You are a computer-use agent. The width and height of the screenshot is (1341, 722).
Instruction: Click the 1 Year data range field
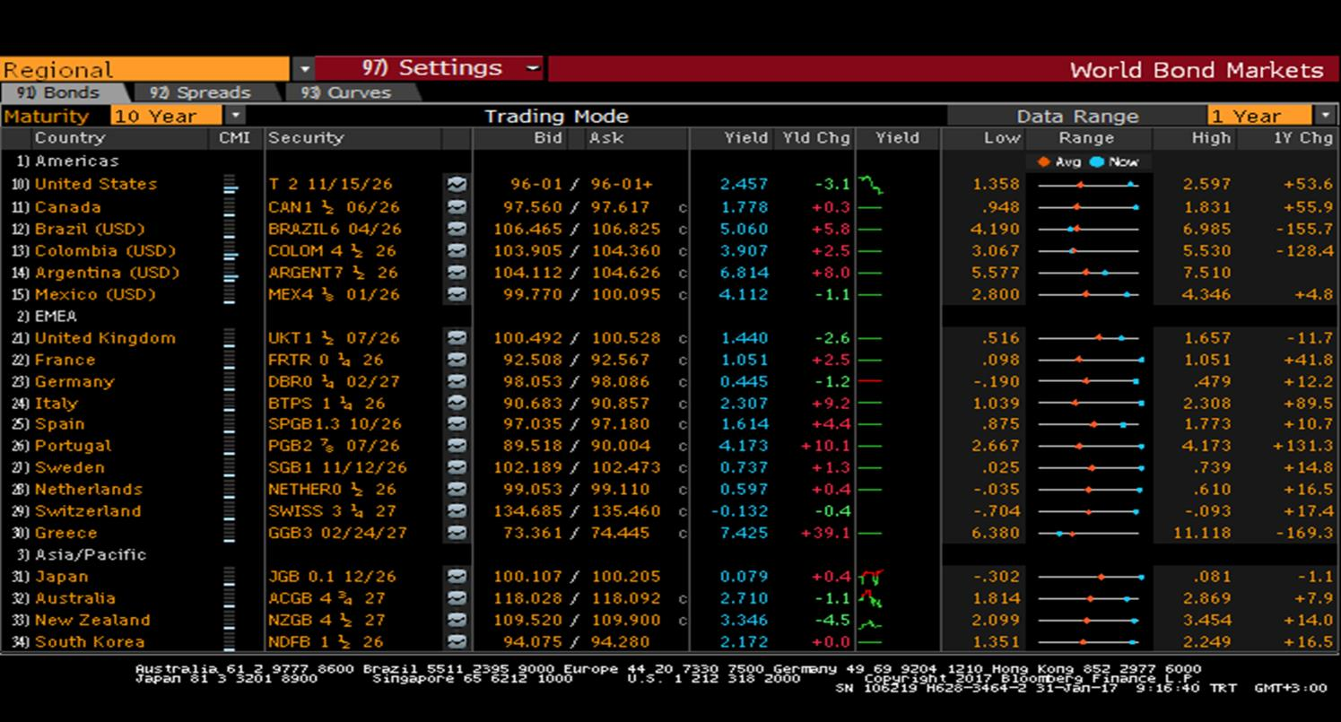(x=1260, y=116)
